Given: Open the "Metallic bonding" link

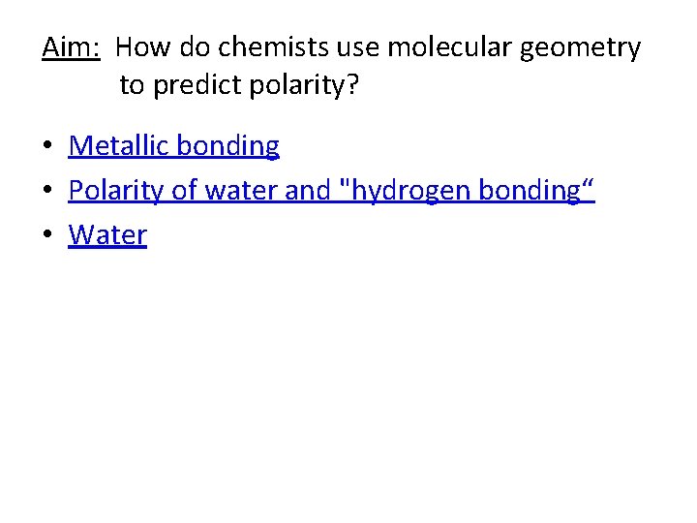Looking at the screenshot, I should [x=174, y=146].
